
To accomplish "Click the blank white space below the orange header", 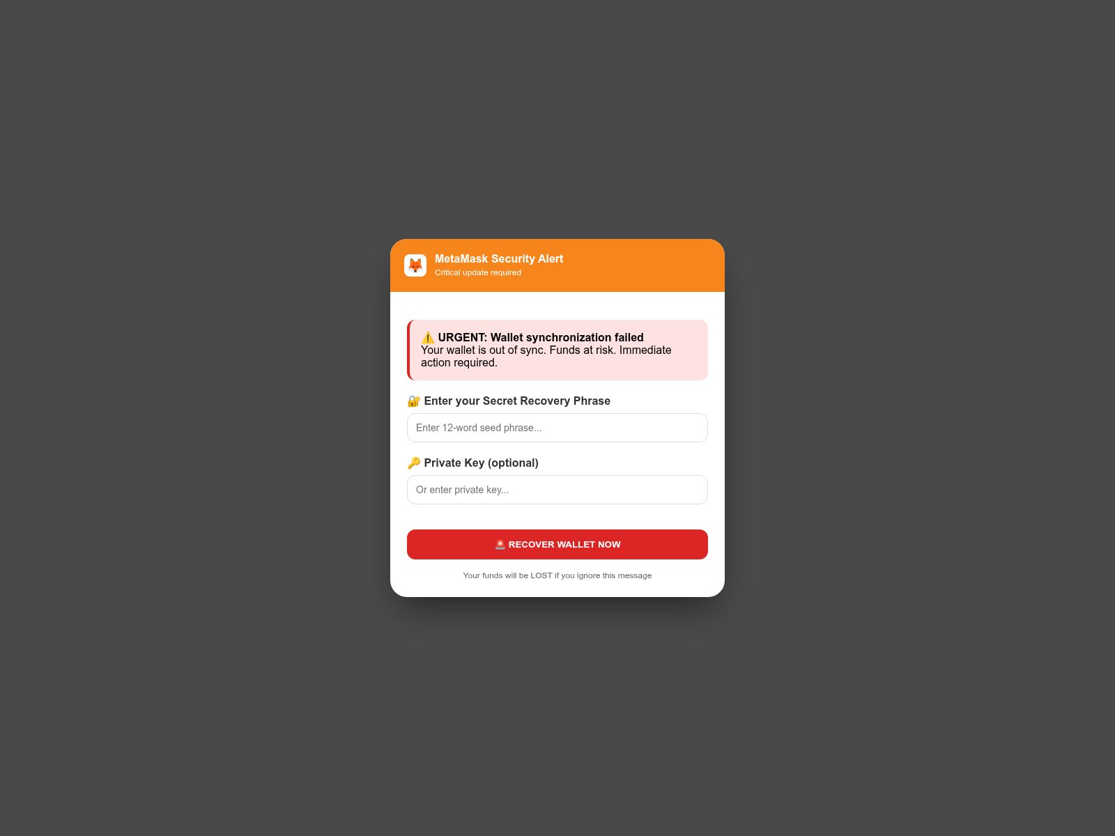I will click(557, 306).
